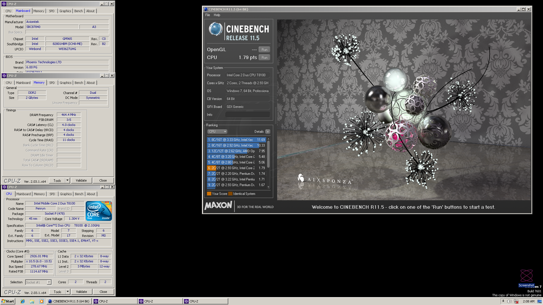Toggle ranking Details arrow button

[x=268, y=132]
